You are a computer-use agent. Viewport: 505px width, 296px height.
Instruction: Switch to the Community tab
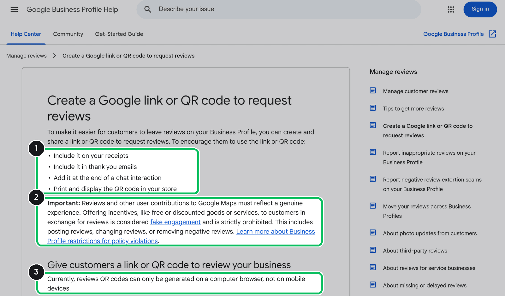pos(68,34)
